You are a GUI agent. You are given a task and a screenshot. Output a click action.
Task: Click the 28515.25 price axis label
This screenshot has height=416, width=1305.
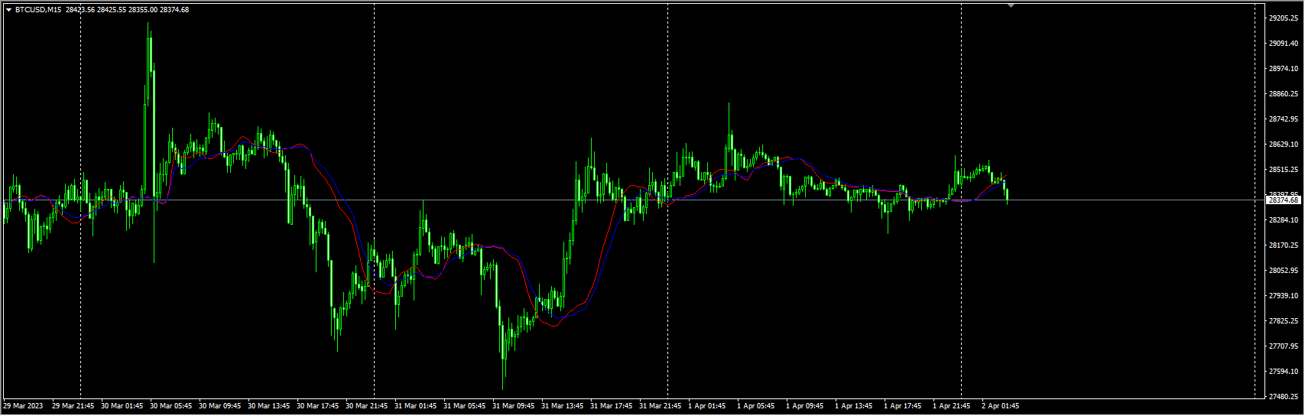point(1284,170)
